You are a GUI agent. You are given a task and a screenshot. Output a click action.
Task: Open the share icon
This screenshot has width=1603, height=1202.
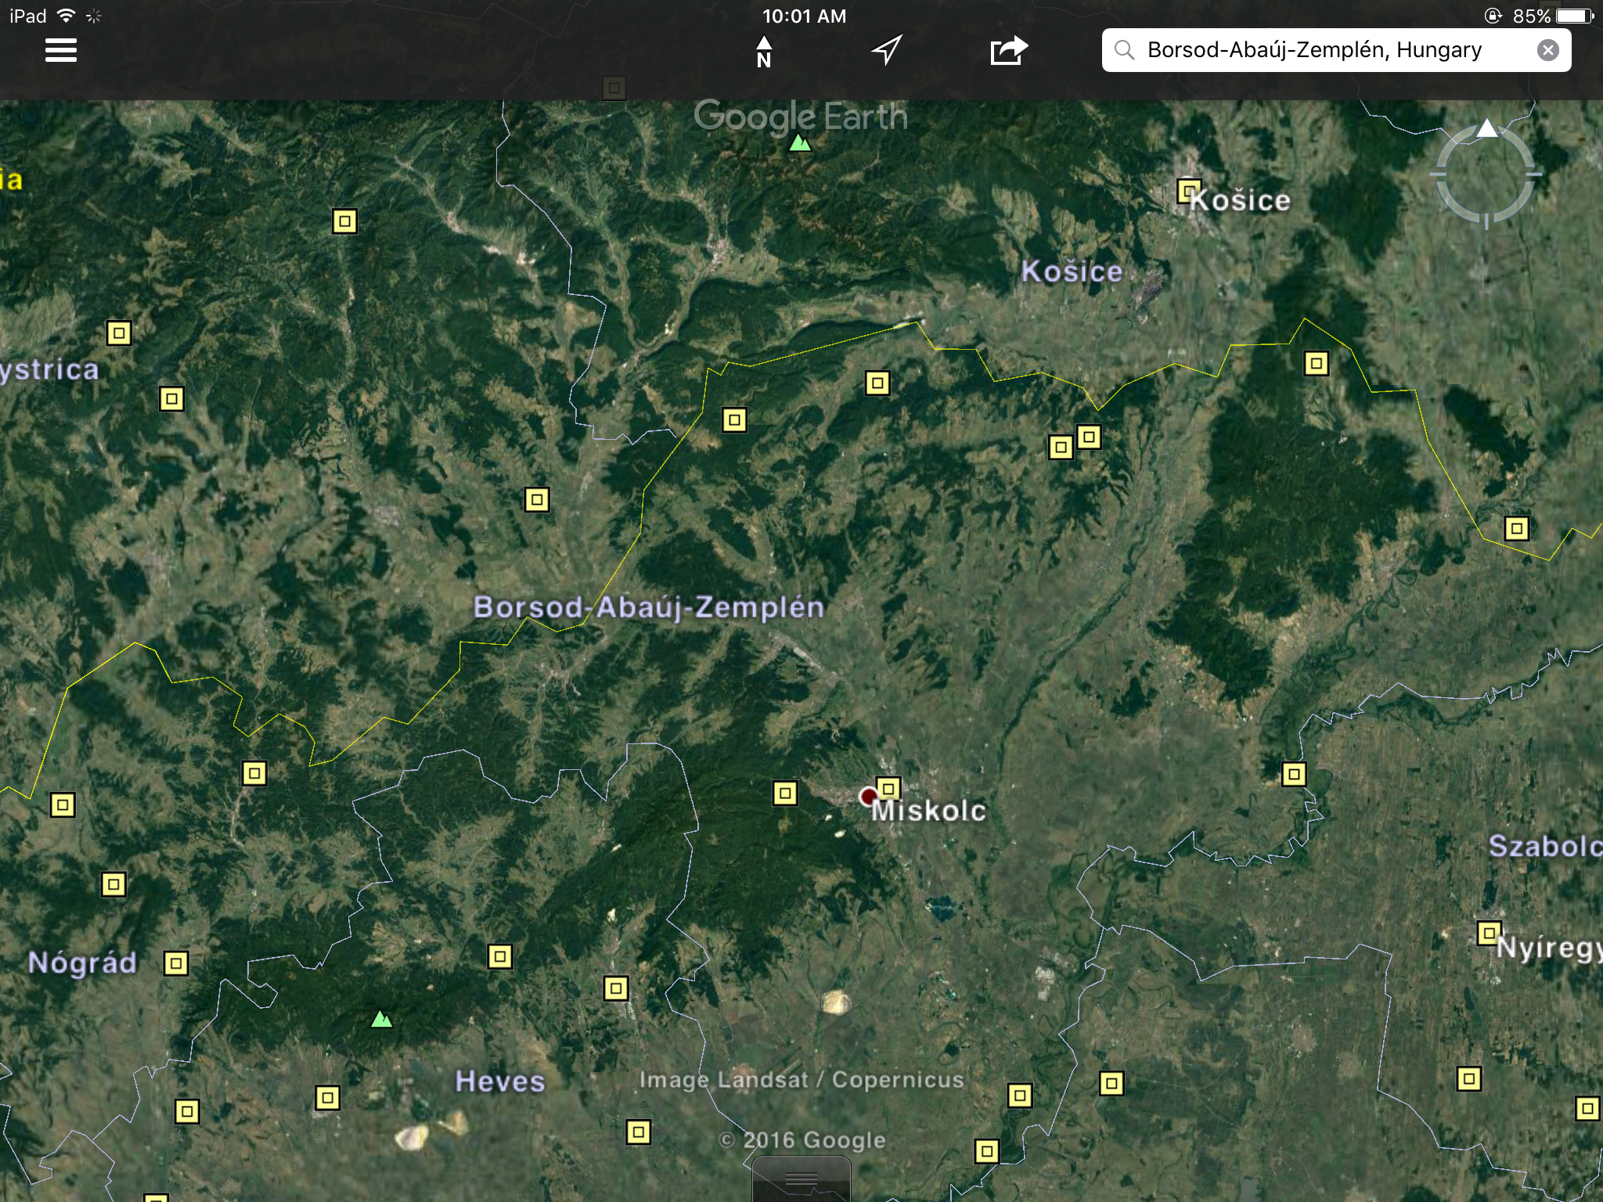pos(1008,51)
